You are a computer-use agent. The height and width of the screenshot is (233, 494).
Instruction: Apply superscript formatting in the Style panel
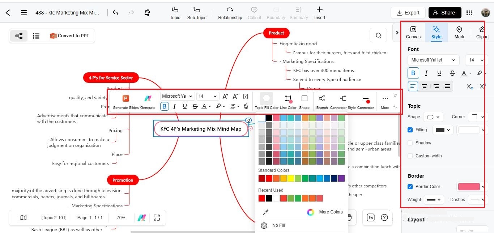[482, 86]
